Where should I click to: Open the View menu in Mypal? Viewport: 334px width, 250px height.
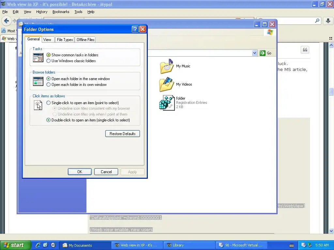point(27,12)
